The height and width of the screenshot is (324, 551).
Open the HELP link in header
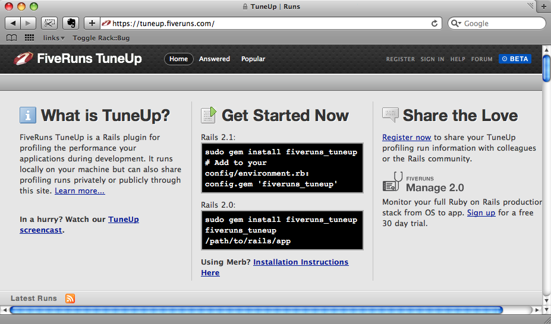click(x=458, y=59)
